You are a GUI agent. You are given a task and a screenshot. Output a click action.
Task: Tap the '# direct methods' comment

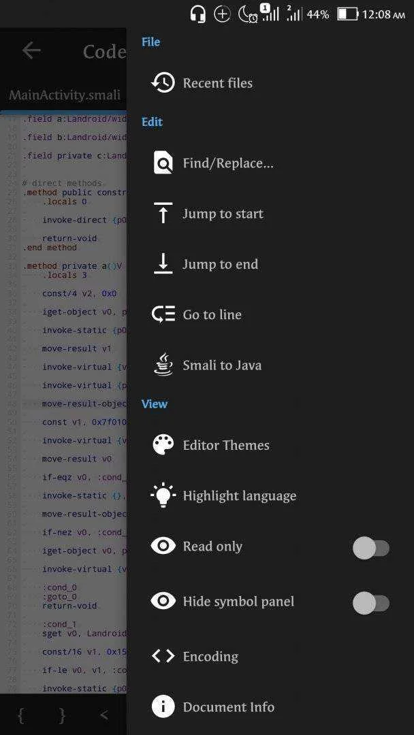tap(62, 183)
